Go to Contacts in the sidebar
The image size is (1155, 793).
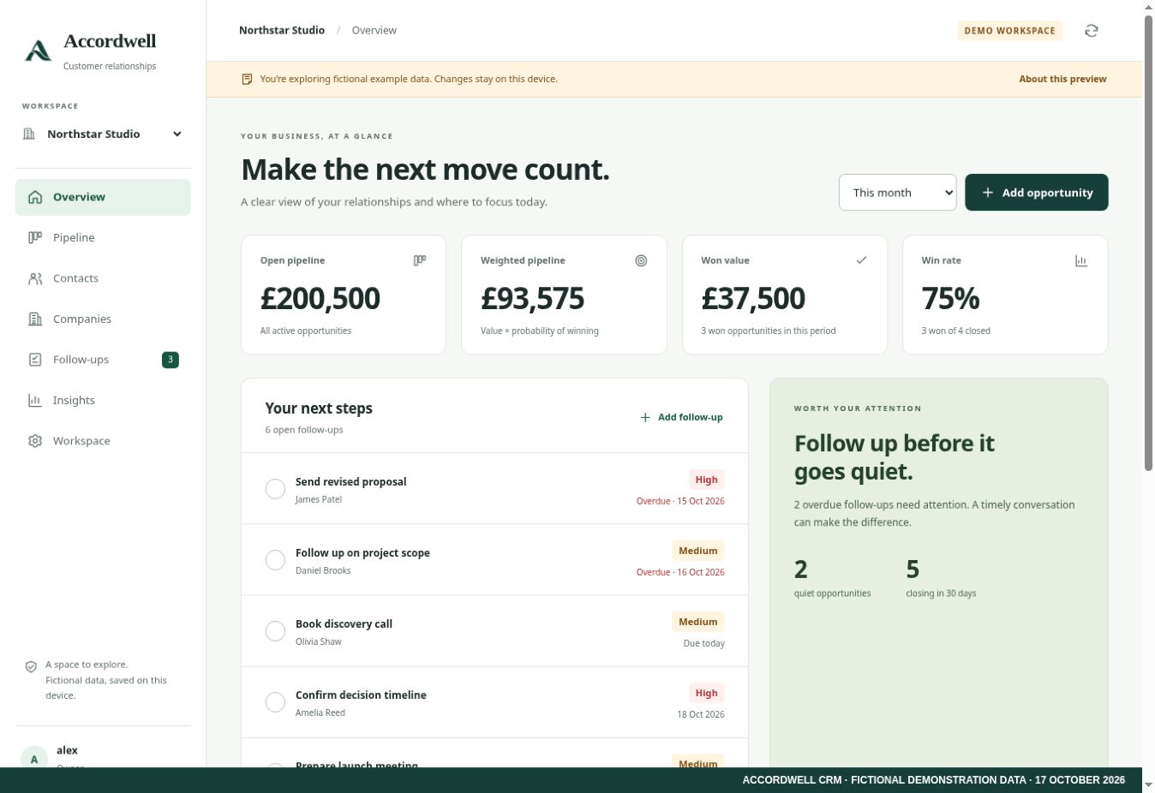[103, 278]
